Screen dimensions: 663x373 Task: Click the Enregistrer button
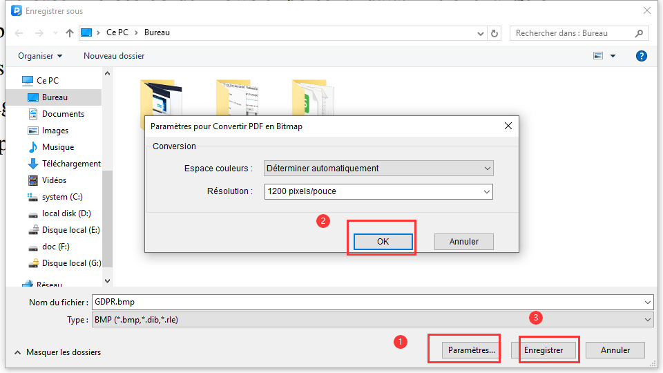point(544,350)
